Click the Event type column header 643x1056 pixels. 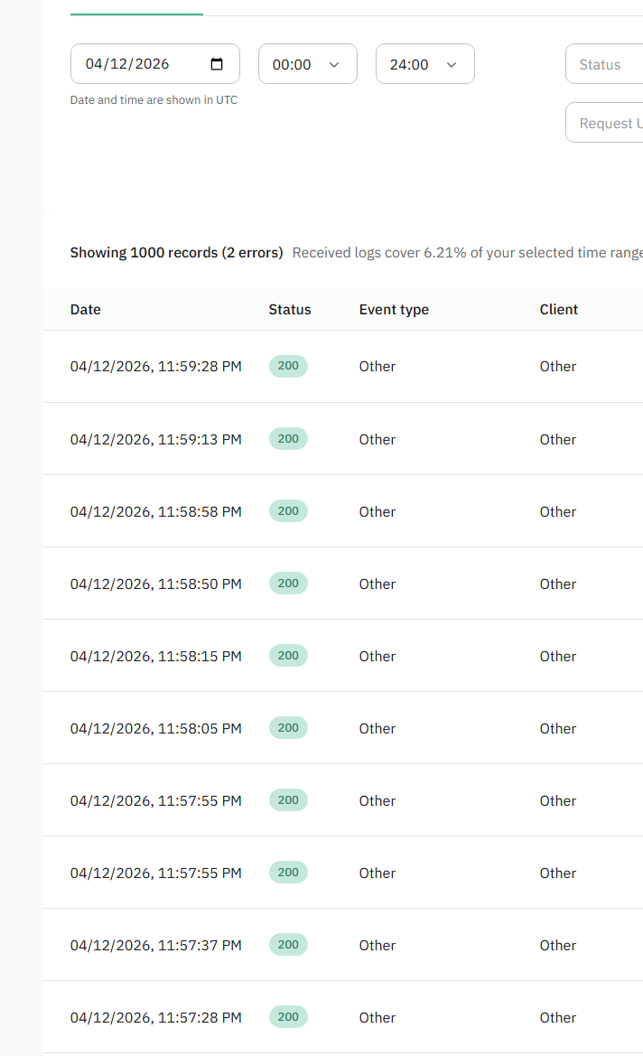(394, 309)
